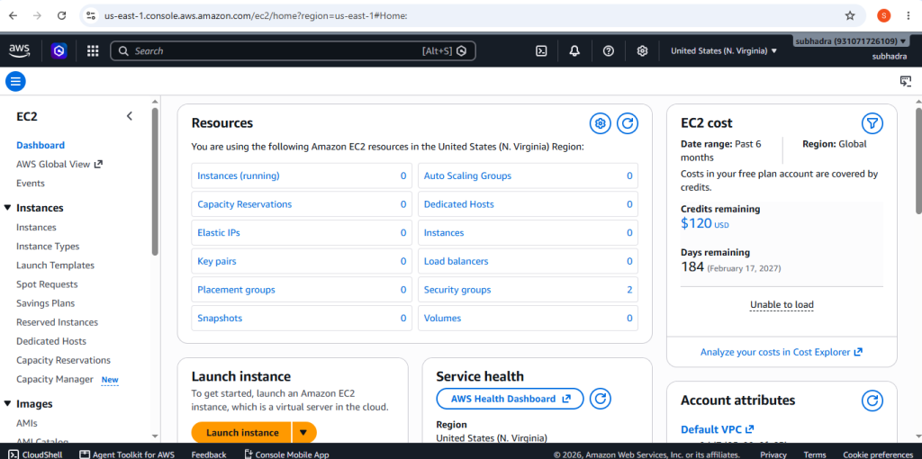Open AMIs in the sidebar
This screenshot has height=459, width=922.
coord(27,423)
